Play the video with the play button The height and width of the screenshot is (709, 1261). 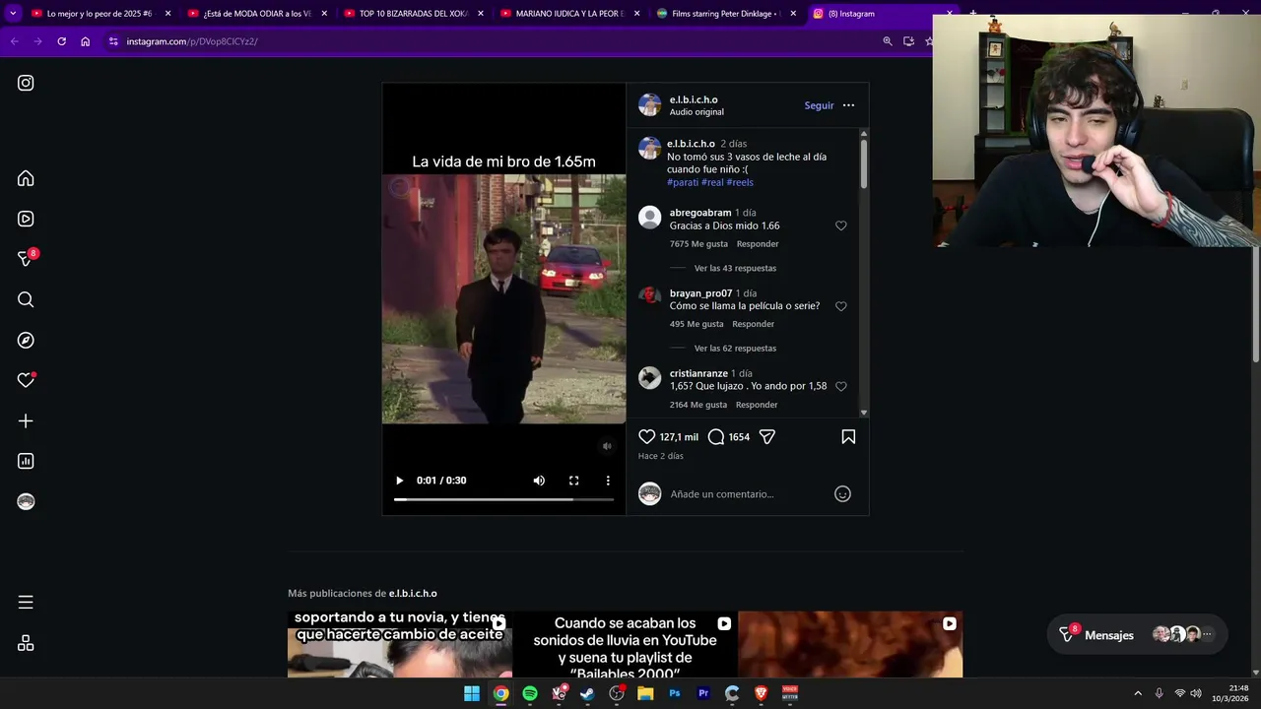[399, 481]
